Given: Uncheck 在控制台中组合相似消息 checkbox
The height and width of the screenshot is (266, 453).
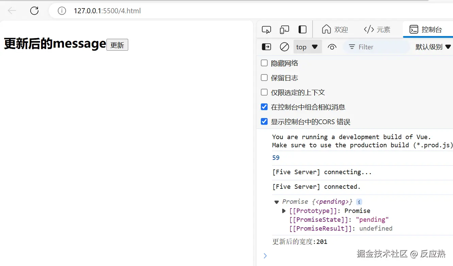Looking at the screenshot, I should click(x=264, y=107).
